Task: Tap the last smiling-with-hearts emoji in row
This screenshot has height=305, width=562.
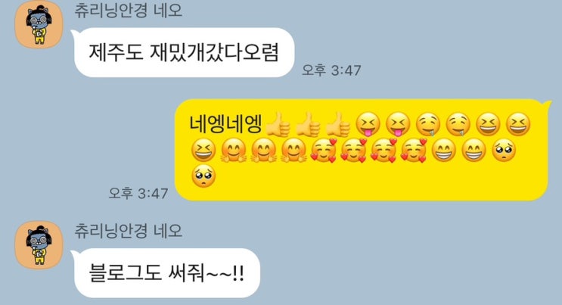Action: tap(414, 151)
